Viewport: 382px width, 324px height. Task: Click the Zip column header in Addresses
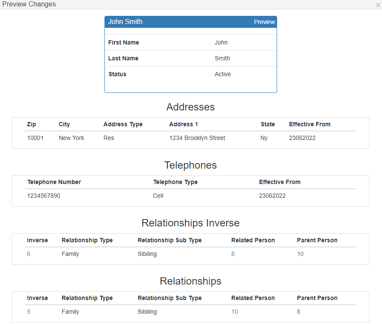pos(31,124)
